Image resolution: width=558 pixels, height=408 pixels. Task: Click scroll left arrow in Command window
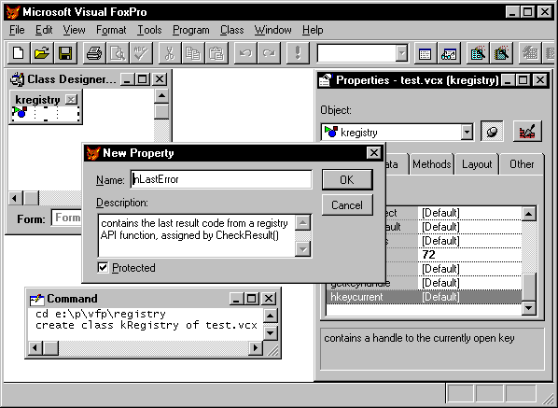(x=35, y=347)
